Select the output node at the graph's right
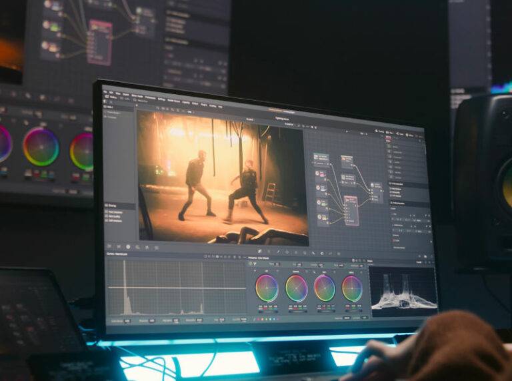The image size is (512, 381). [377, 194]
